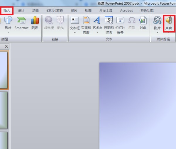Screen dimensions: 176x149
Task: Open the Acrobat tab
Action: tap(126, 11)
